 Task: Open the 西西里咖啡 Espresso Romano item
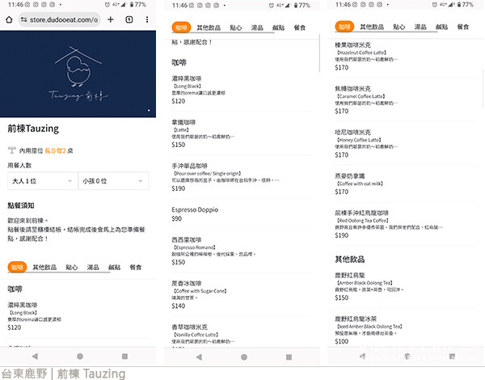(x=242, y=251)
